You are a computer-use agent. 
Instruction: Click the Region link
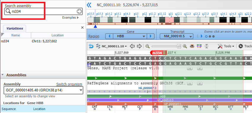click(x=94, y=36)
